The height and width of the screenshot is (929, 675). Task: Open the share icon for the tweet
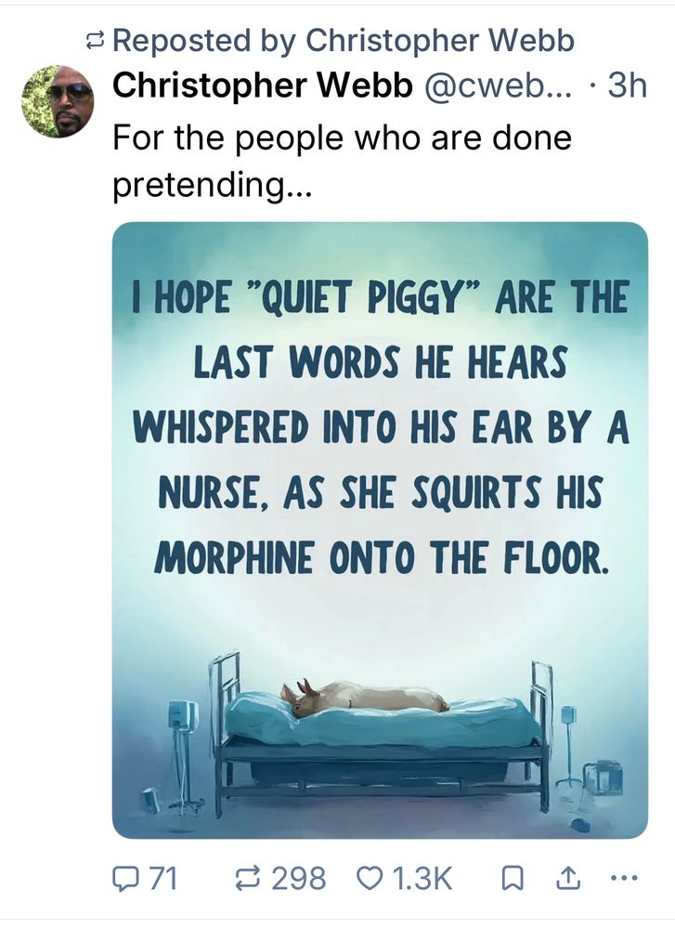point(567,876)
